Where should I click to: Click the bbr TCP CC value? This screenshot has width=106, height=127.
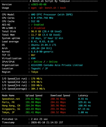pos(33,55)
